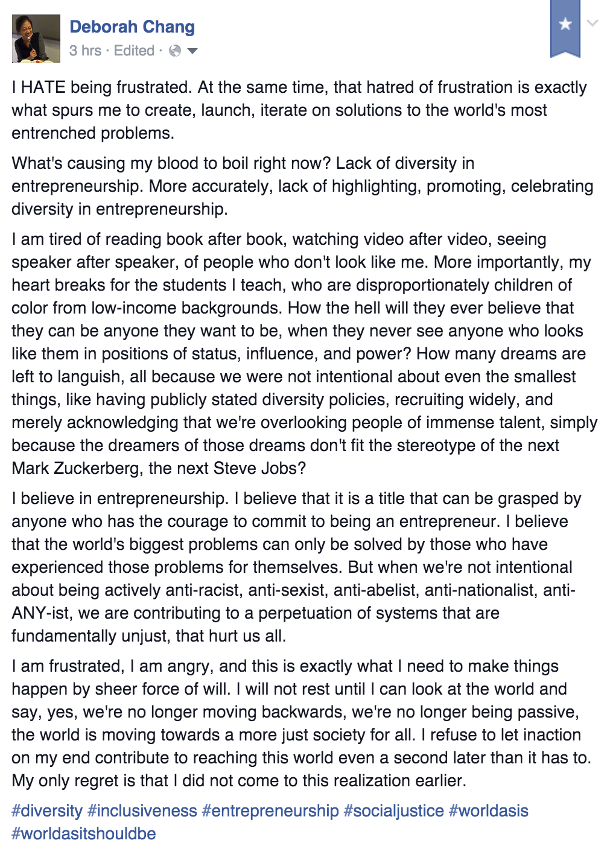Image resolution: width=607 pixels, height=849 pixels.
Task: Click the #entrepreneurship hashtag
Action: [x=270, y=811]
